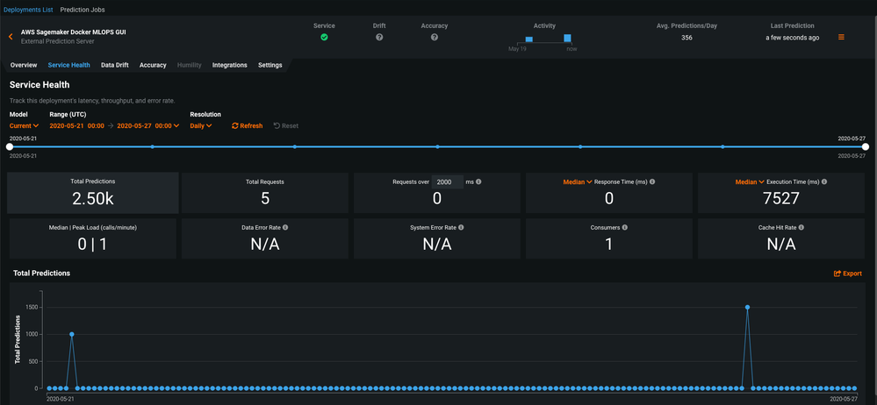
Task: Click the left handle of date range slider
Action: click(10, 146)
